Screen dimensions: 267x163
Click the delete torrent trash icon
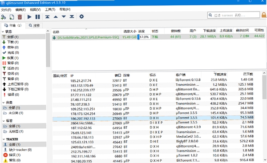pyautogui.click(x=20, y=17)
